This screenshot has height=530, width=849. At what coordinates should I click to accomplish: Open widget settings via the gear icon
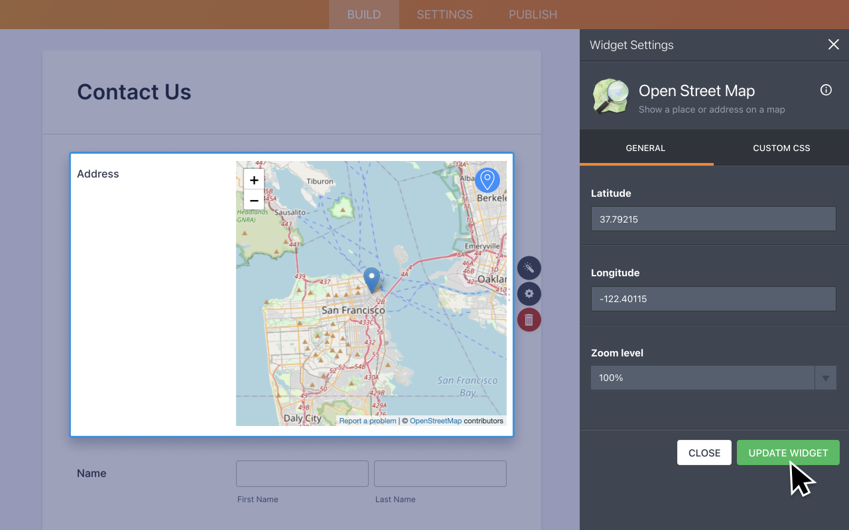pos(529,293)
